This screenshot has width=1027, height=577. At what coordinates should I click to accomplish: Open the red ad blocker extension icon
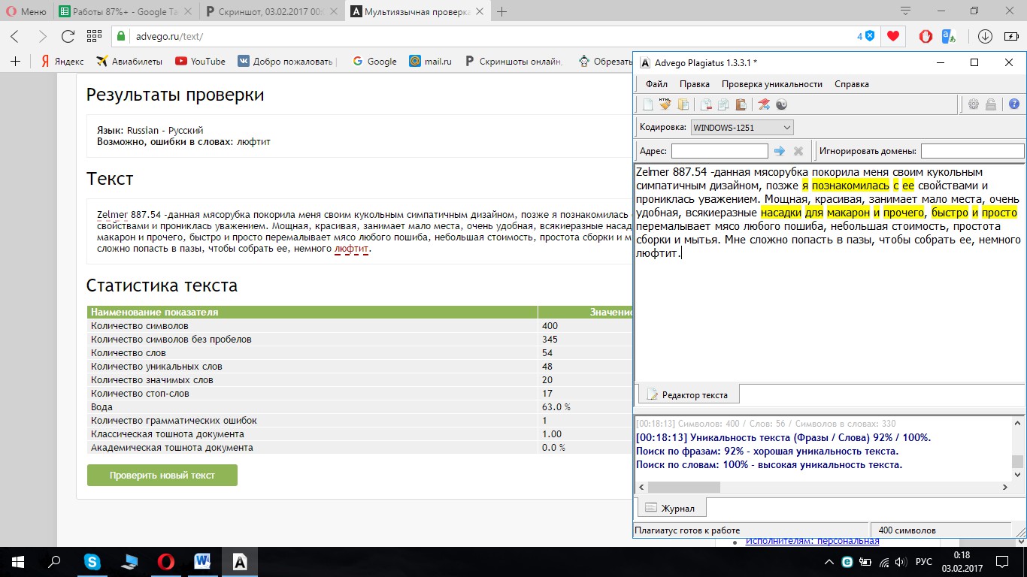pos(926,36)
